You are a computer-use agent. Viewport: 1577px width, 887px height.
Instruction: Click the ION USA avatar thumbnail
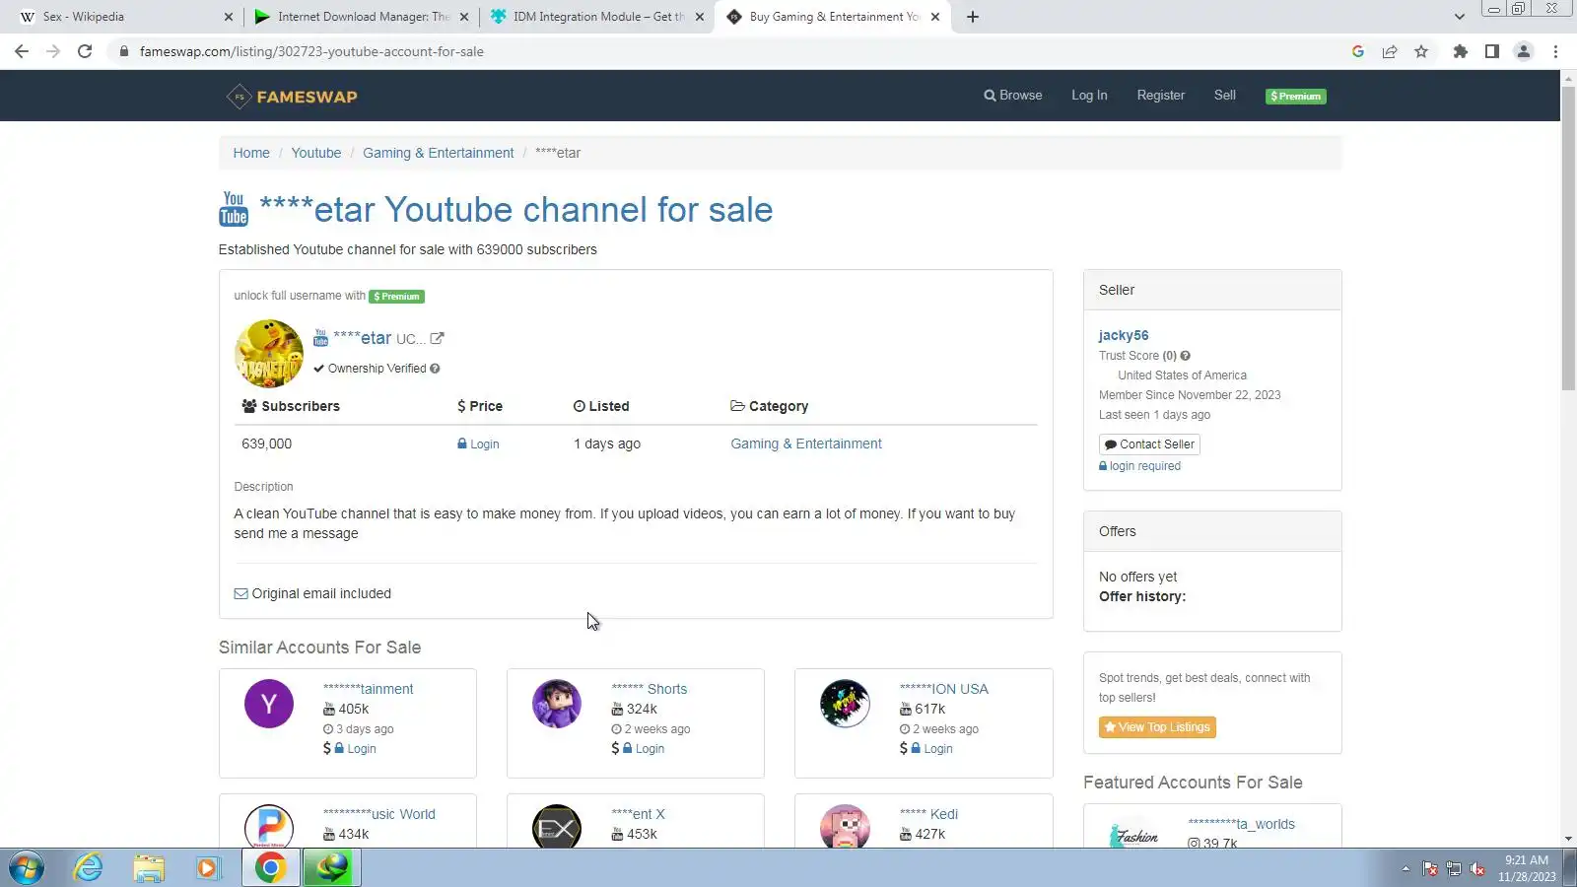tap(845, 704)
